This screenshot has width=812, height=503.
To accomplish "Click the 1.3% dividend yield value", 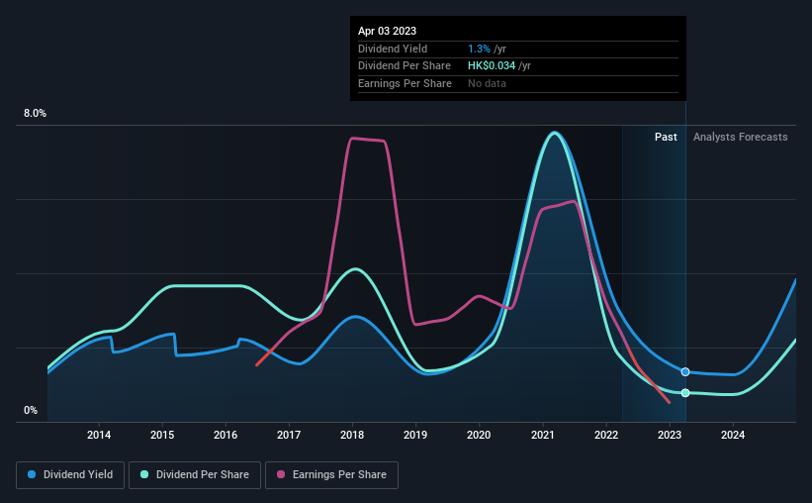I will coord(479,49).
